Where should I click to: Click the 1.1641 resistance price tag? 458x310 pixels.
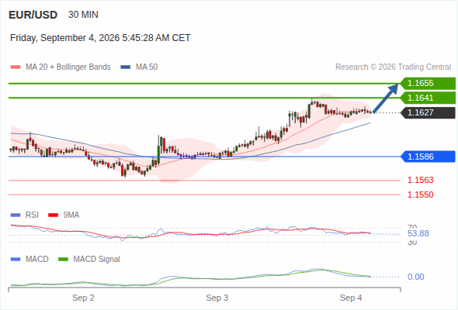(x=428, y=98)
